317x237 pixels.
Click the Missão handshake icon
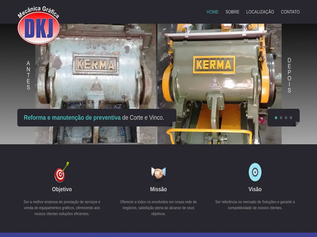(x=158, y=173)
